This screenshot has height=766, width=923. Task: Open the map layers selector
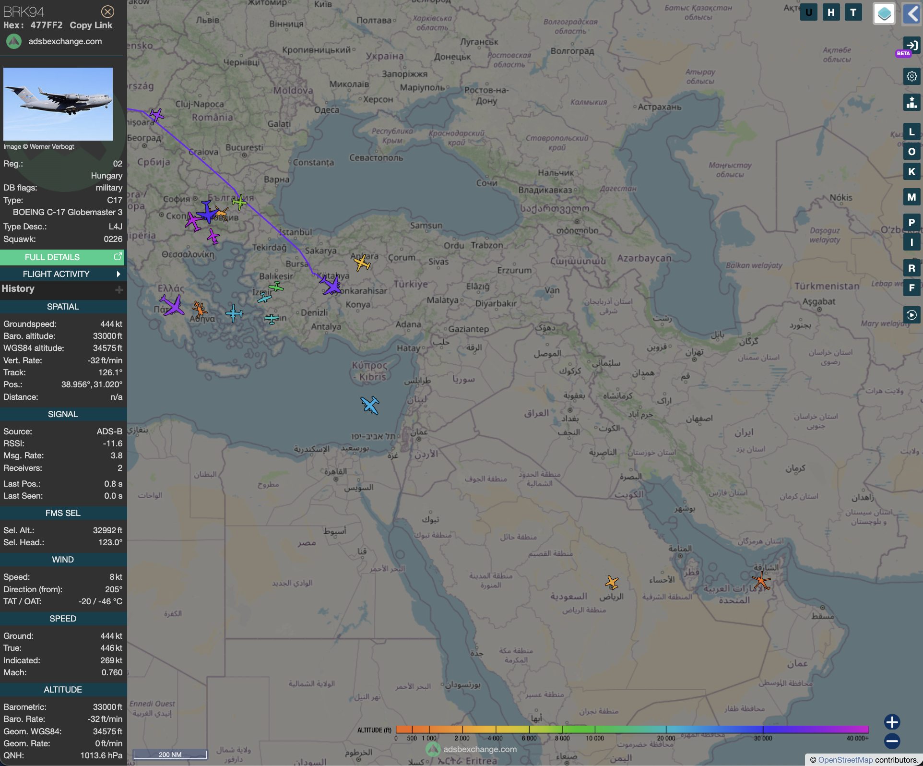click(x=884, y=13)
